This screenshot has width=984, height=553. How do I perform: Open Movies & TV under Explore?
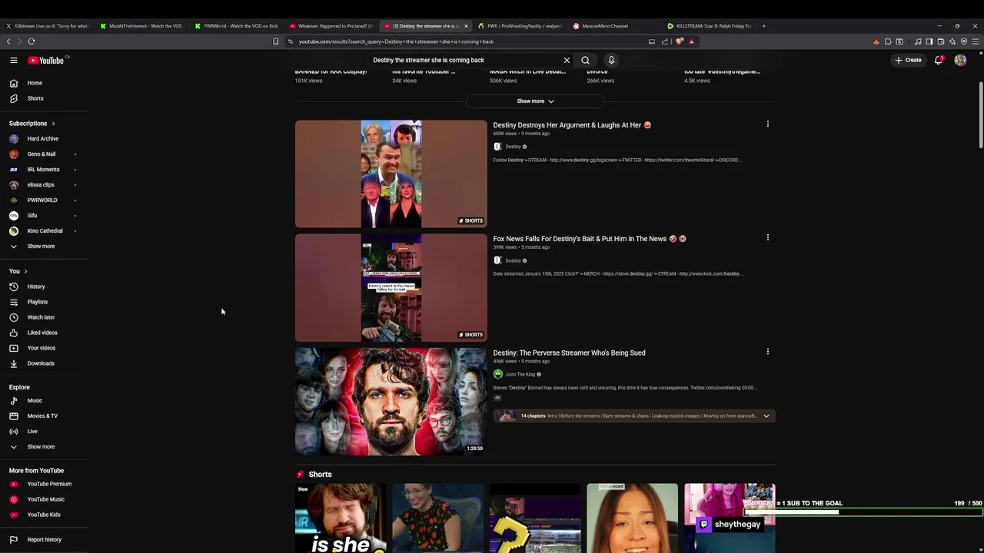(44, 416)
